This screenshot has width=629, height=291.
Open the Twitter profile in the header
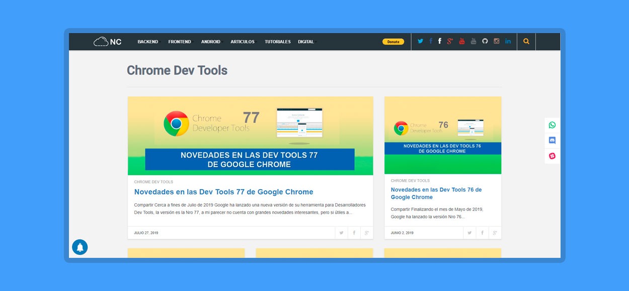point(420,41)
